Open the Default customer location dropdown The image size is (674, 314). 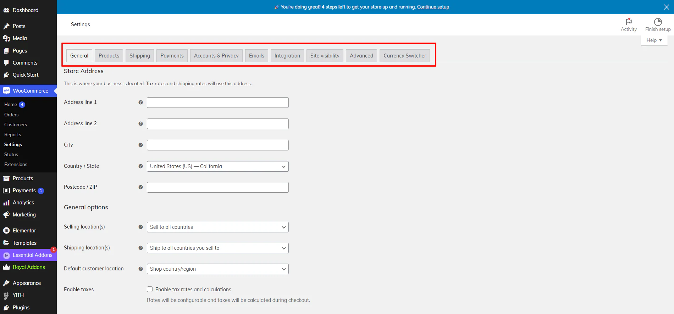coord(217,269)
